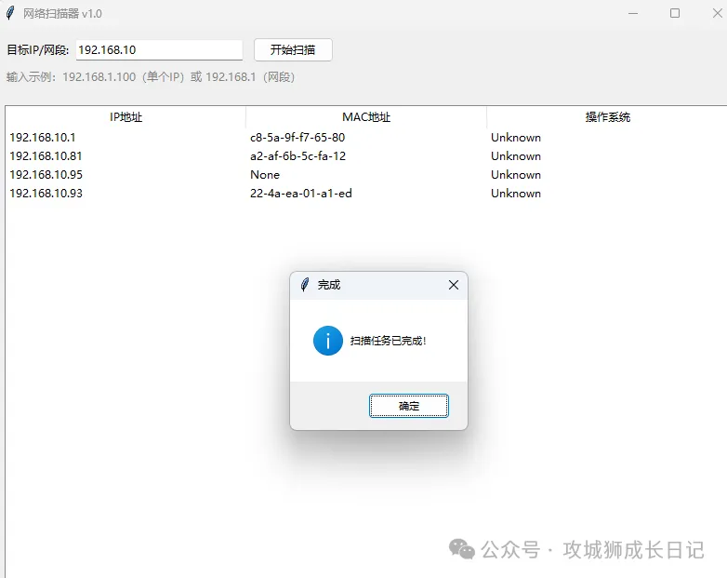This screenshot has height=578, width=727.
Task: Click MAC address 22-4a-ea-01-a1-ed
Action: [x=300, y=194]
